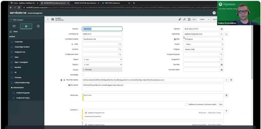Click the suggestion lightbulb for Short description

pyautogui.click(x=226, y=80)
